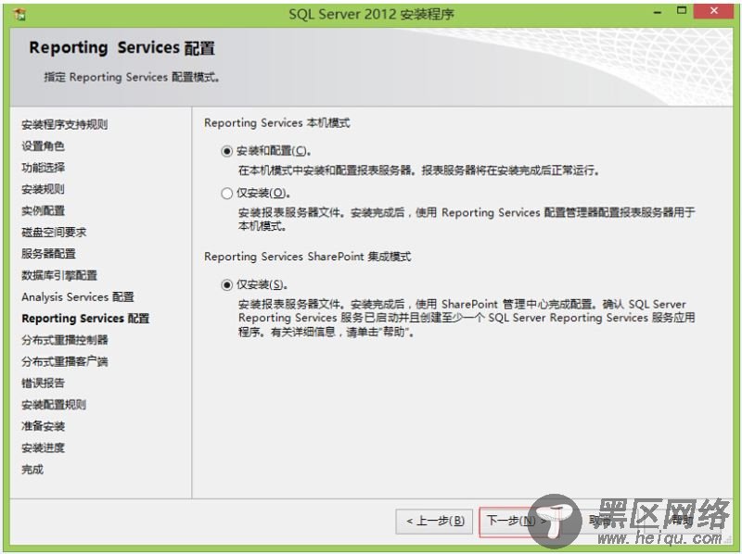Click the Analysis Services 配置 step
This screenshot has height=554, width=742.
click(78, 296)
